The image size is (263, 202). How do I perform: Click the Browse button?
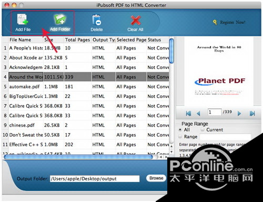pos(156,178)
